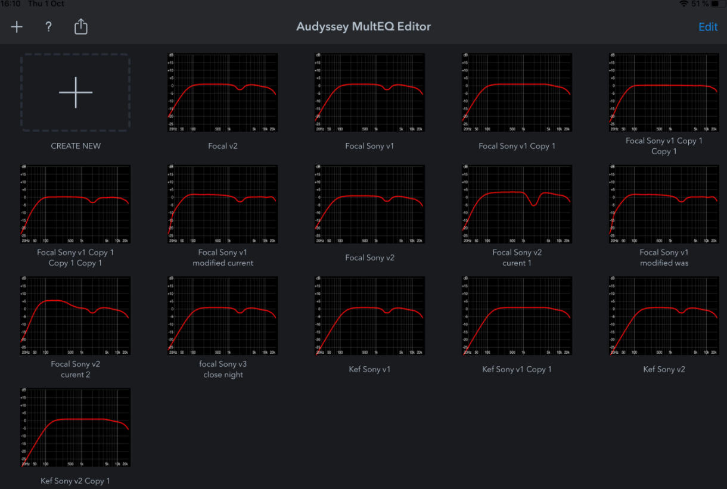727x489 pixels.
Task: Open focal Sony v3 close night thumbnail
Action: point(223,316)
